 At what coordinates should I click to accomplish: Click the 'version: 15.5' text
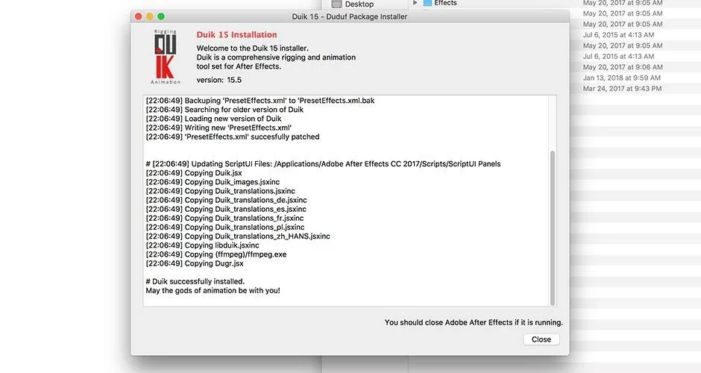tap(219, 80)
